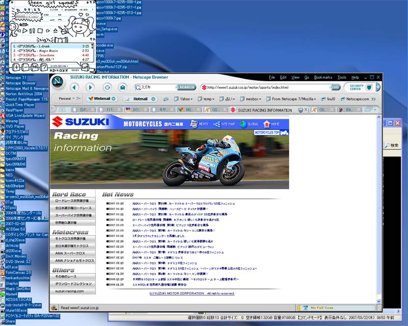Viewport: 408px width, 326px height.
Task: Switch to the MS tab
Action: (189, 110)
